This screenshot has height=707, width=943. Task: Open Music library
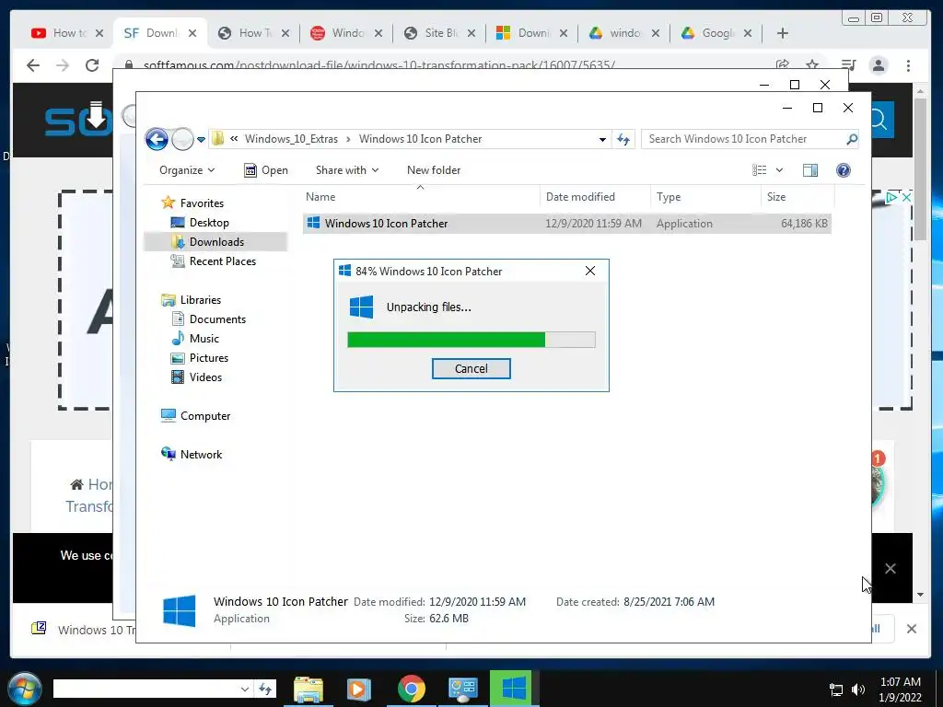(x=204, y=339)
